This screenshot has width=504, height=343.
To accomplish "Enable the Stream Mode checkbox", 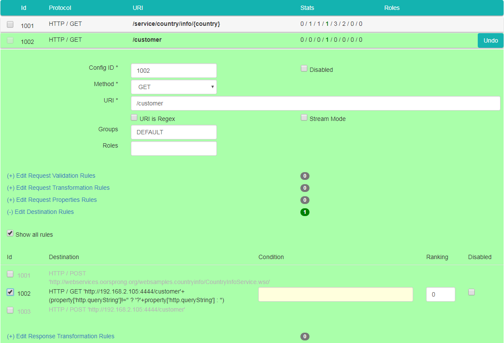I will click(x=304, y=117).
